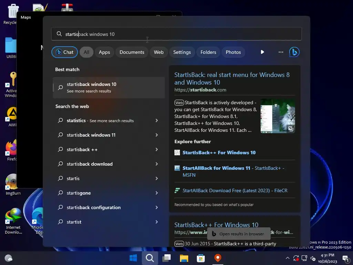353x265 pixels.
Task: Select the AIMP desktop shortcut
Action: (12, 117)
